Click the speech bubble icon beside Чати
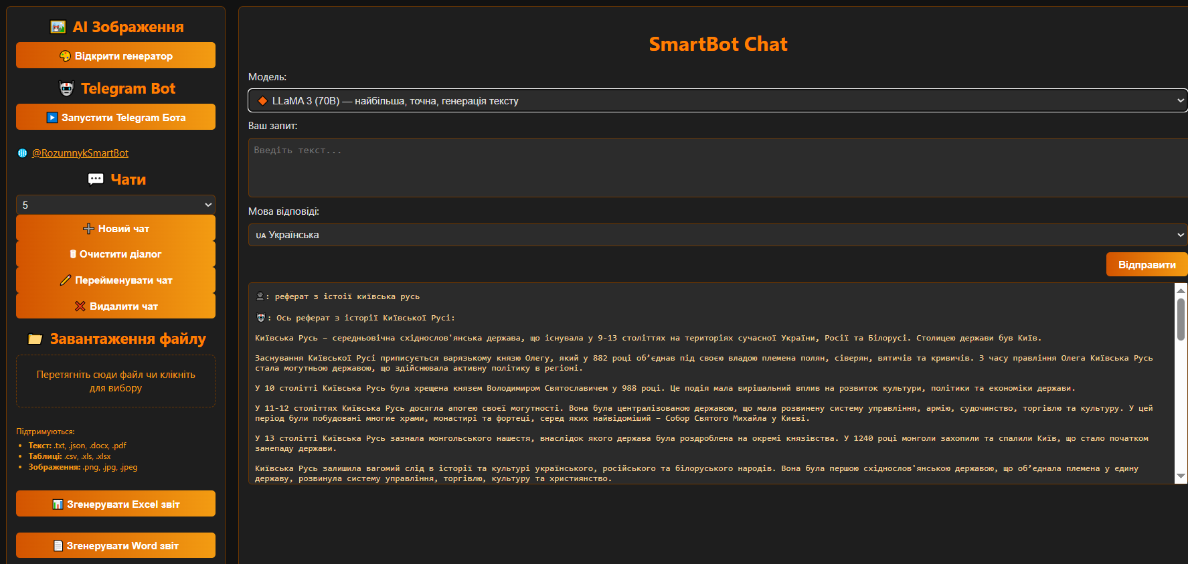Viewport: 1188px width, 564px height. pyautogui.click(x=96, y=179)
